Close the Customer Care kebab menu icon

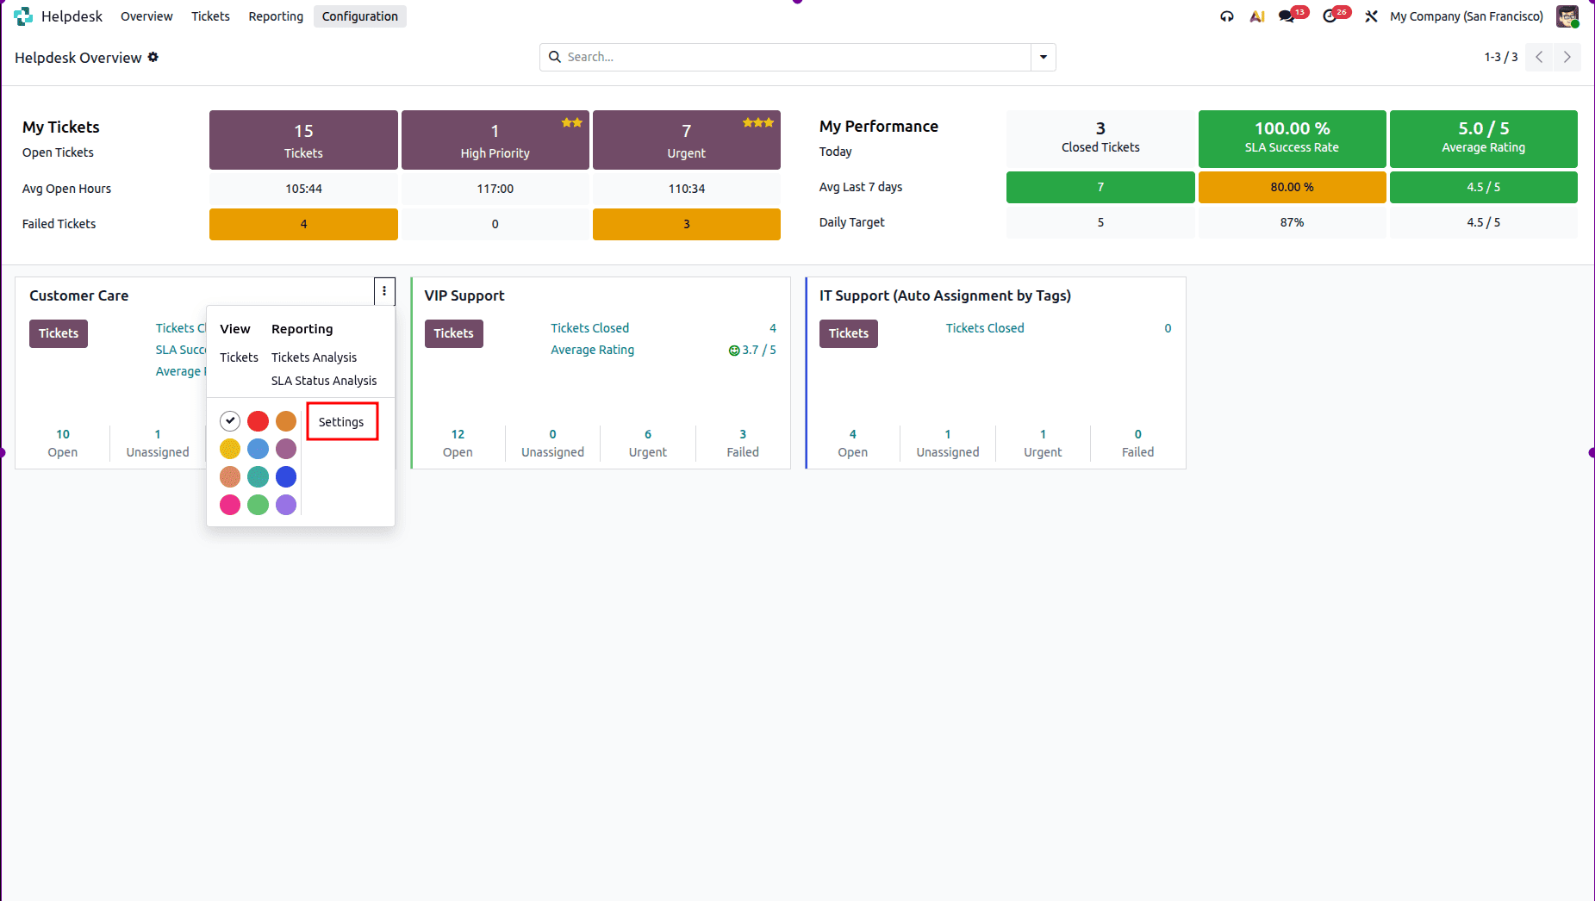coord(384,291)
